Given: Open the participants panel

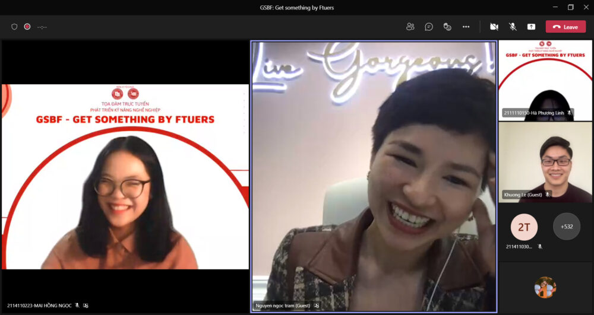Looking at the screenshot, I should click(x=410, y=27).
